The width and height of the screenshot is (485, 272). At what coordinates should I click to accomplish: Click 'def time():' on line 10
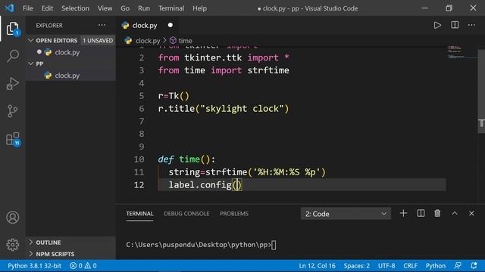pos(186,159)
